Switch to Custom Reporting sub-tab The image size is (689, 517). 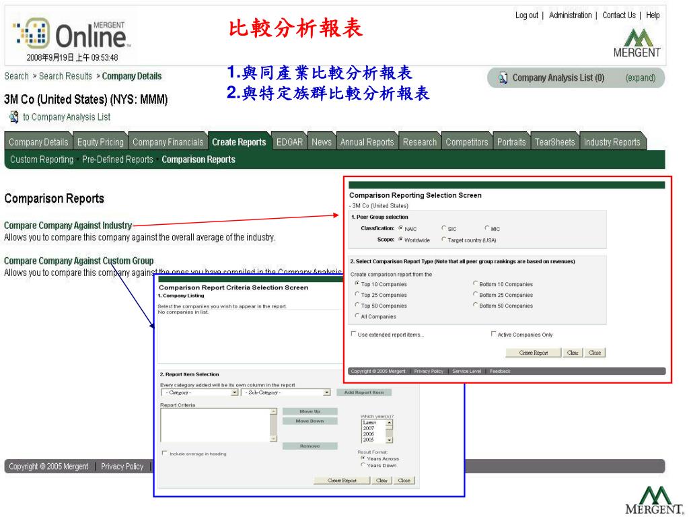pyautogui.click(x=42, y=160)
